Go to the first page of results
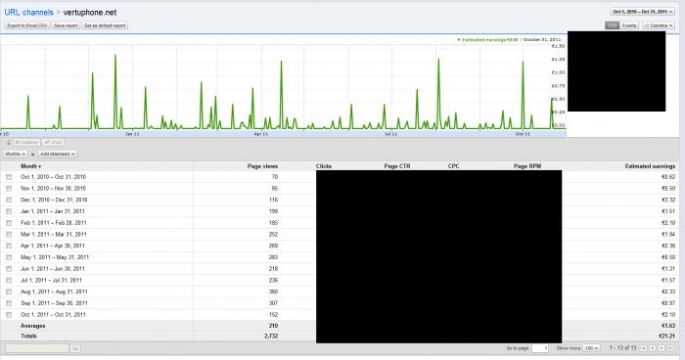685x360 pixels. 644,348
